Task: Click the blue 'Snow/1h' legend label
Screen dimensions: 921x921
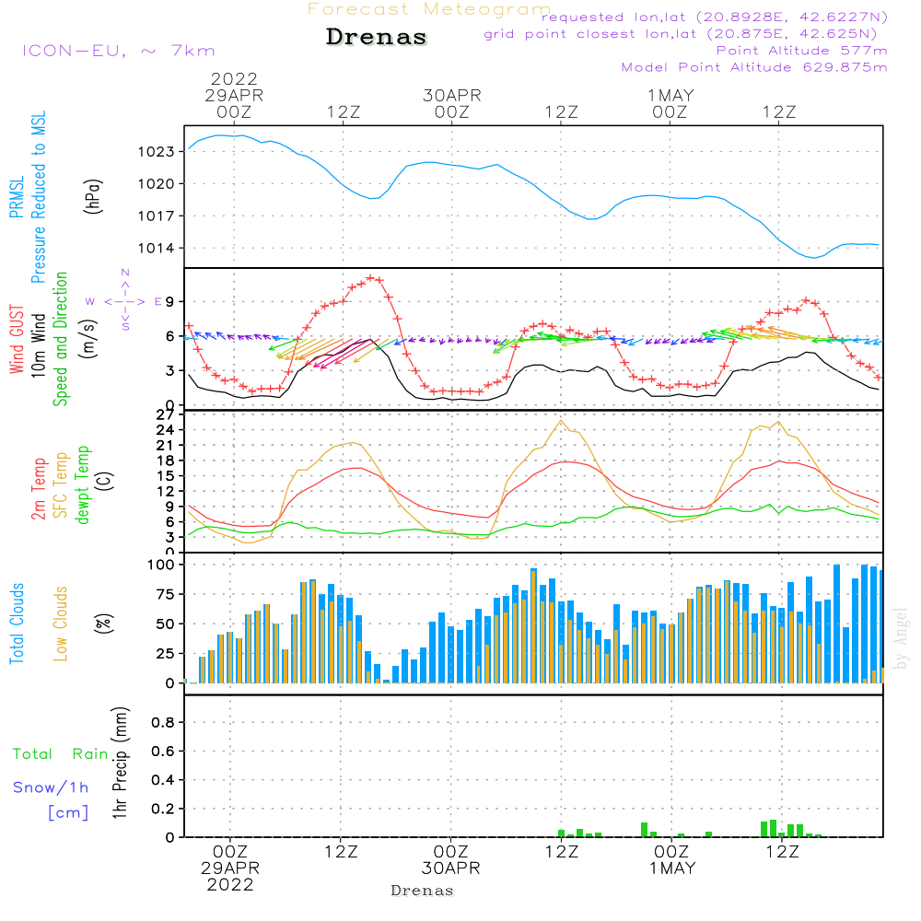Action: pyautogui.click(x=51, y=787)
